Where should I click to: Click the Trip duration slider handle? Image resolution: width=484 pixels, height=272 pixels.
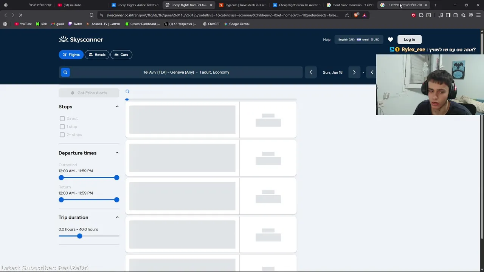point(79,236)
